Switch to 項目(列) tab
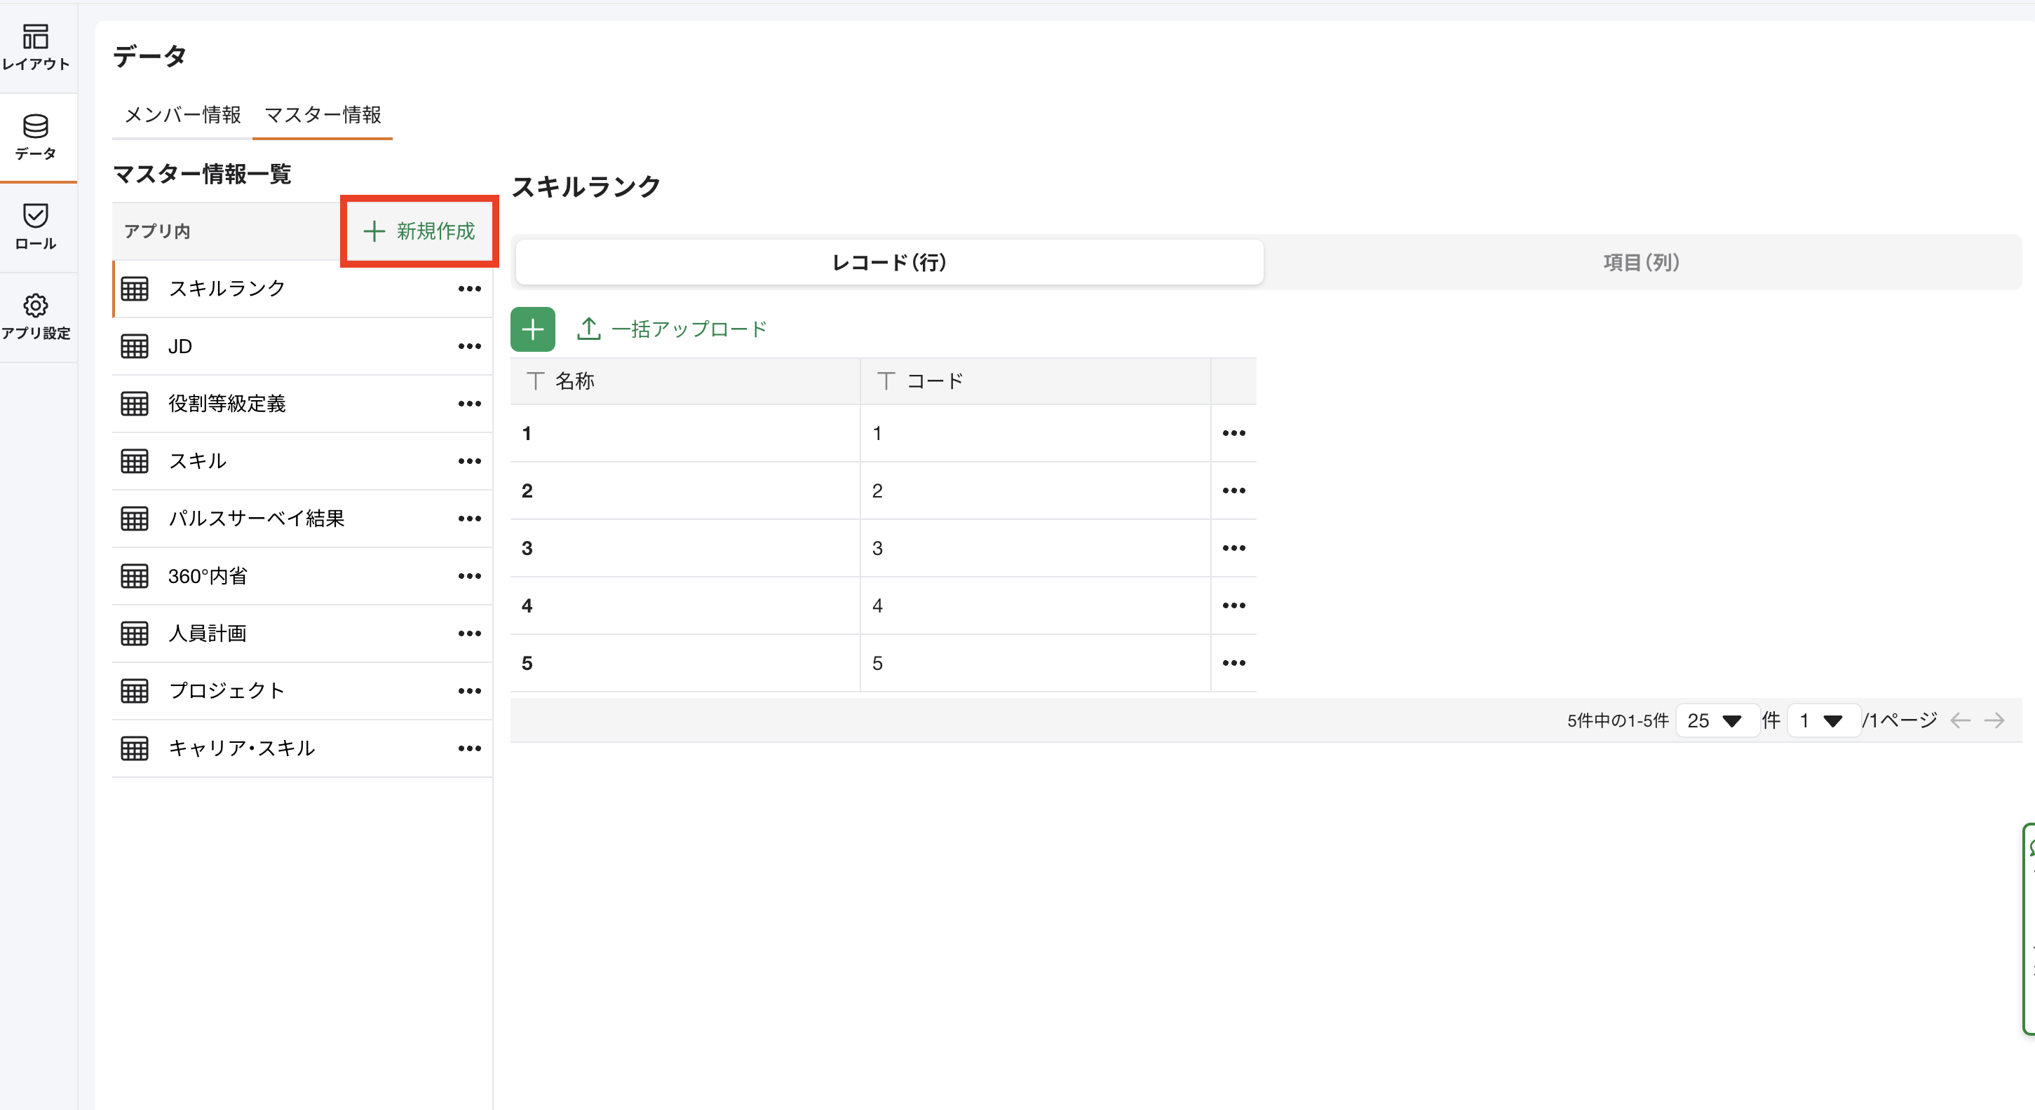2035x1110 pixels. pyautogui.click(x=1641, y=262)
